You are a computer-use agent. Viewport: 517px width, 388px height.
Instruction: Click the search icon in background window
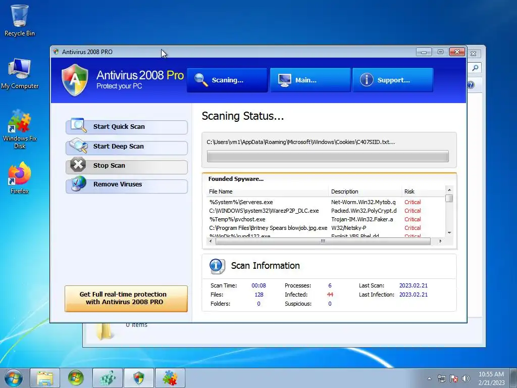click(x=475, y=68)
